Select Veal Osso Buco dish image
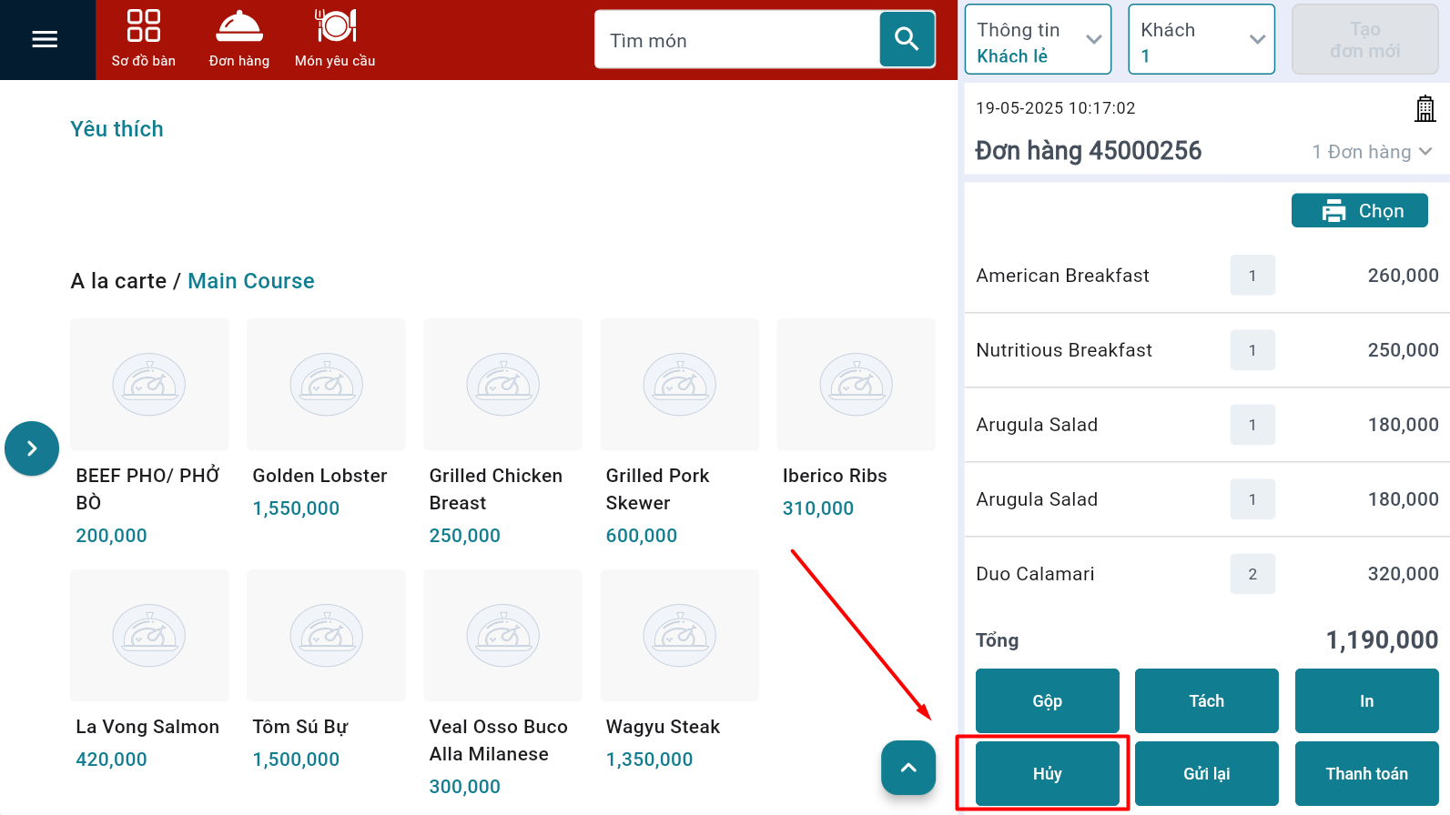 click(x=502, y=635)
